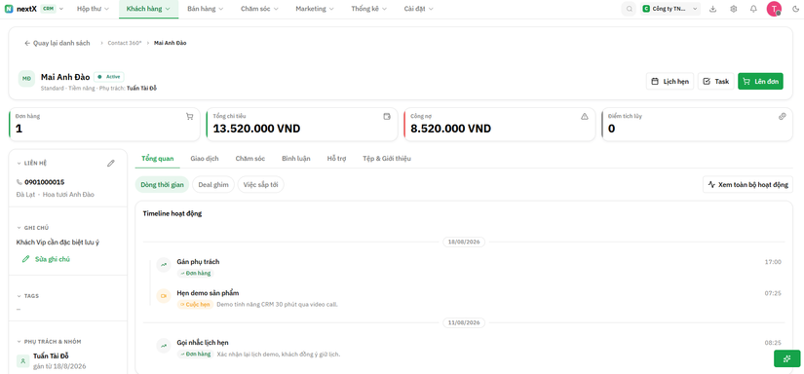Expand the company selector dropdown
This screenshot has height=374, width=804.
coord(670,9)
